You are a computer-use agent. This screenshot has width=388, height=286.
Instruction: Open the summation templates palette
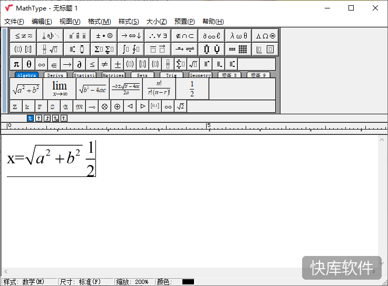(x=104, y=49)
